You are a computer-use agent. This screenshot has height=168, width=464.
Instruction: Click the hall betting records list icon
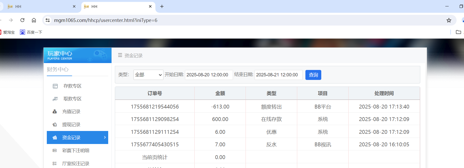point(54,163)
